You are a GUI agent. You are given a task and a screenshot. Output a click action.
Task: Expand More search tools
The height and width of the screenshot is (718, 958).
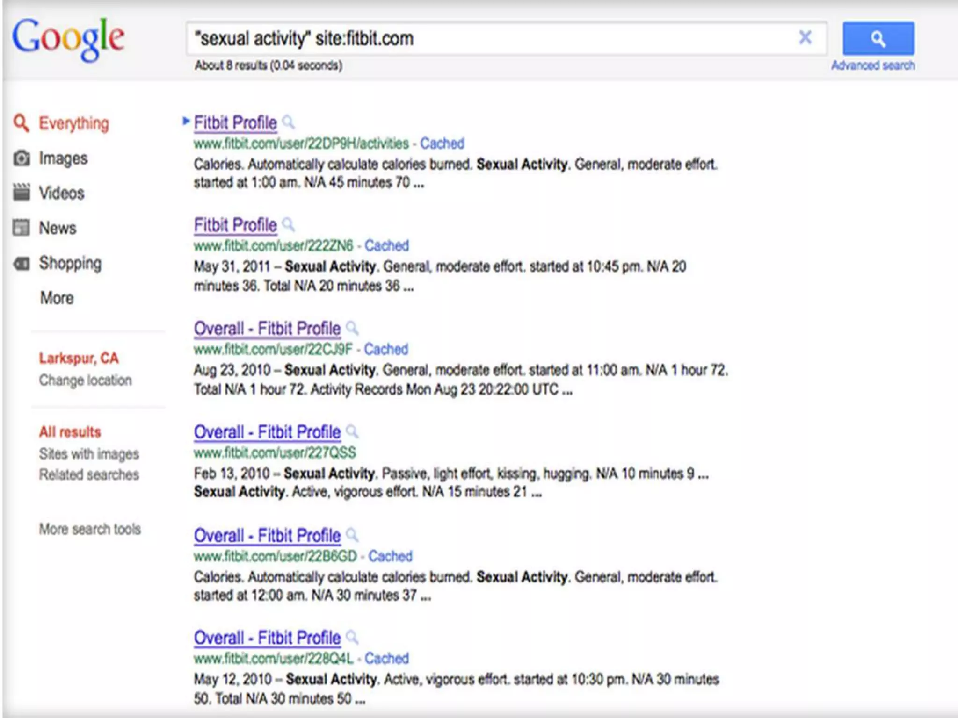pyautogui.click(x=90, y=529)
